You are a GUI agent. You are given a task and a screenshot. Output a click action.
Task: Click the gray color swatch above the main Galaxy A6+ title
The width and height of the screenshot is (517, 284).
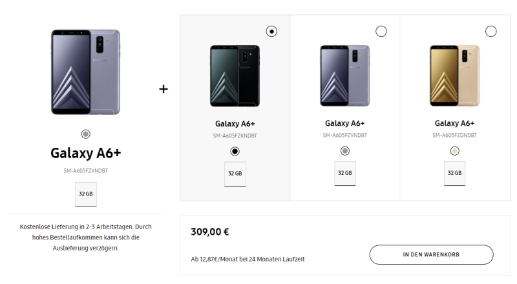[x=86, y=134]
